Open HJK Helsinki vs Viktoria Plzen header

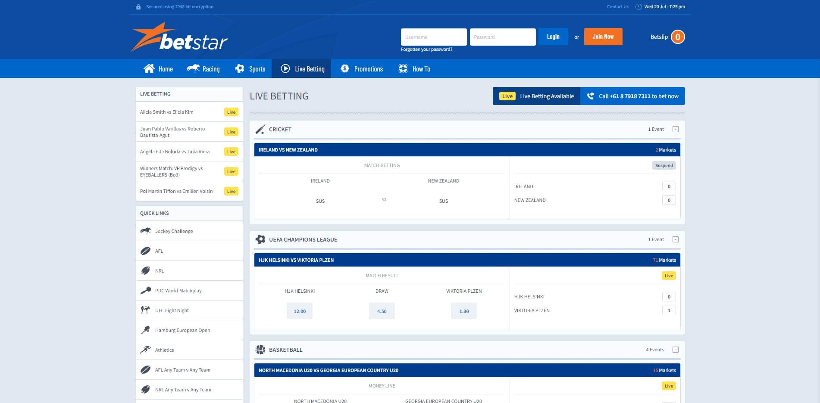(467, 260)
